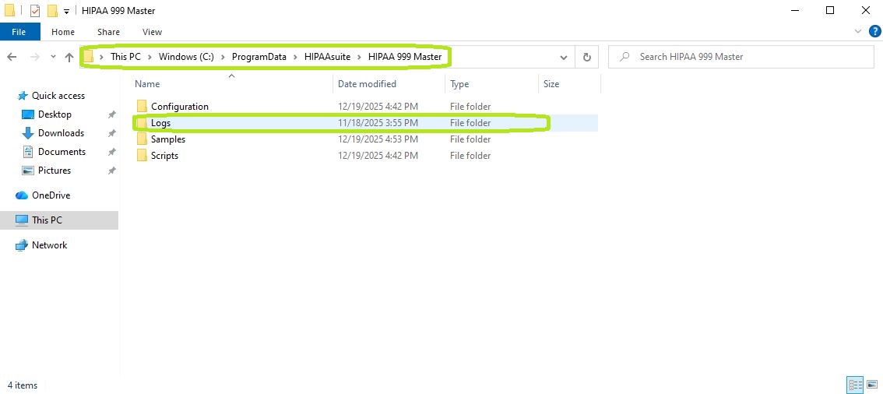Image resolution: width=883 pixels, height=394 pixels.
Task: Open the Configuration folder icon
Action: click(142, 107)
